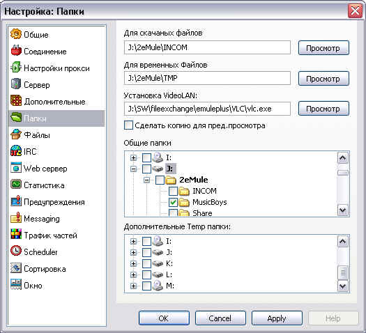Click the Трафик частей colorful icon
Screen dimensions: 366x333
point(16,235)
